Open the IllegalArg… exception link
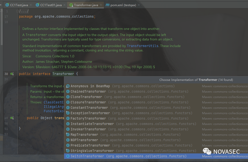Viewport: 248px width, 162px height. point(54,107)
